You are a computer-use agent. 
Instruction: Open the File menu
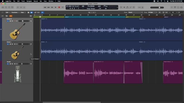coord(14,1)
